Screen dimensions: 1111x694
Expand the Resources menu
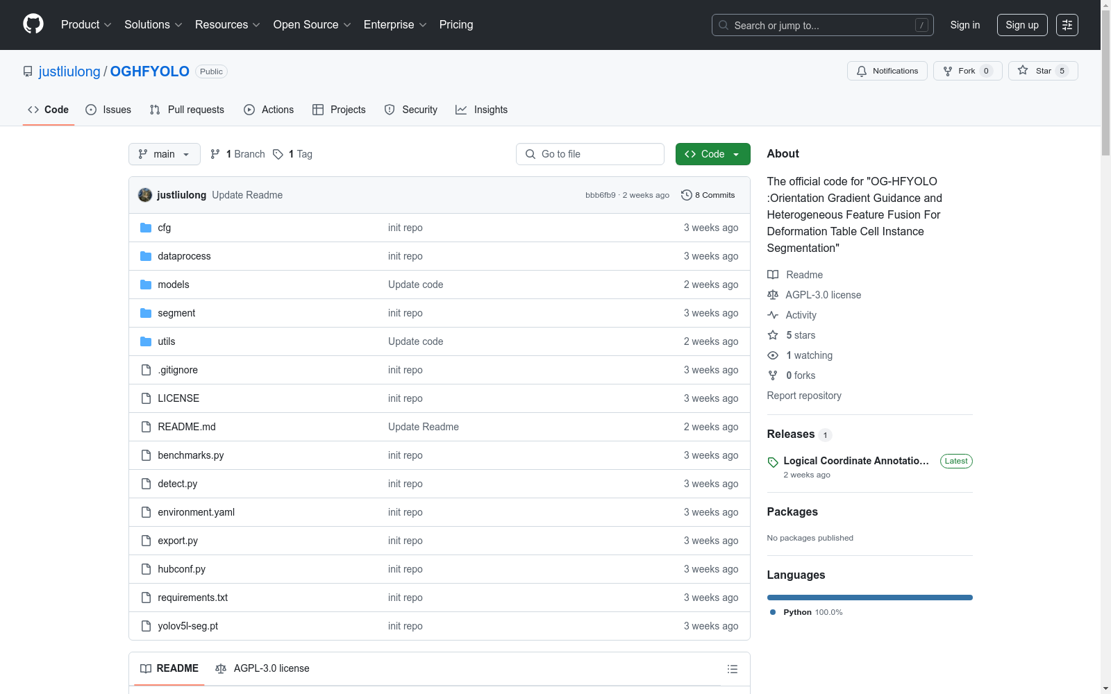coord(228,25)
